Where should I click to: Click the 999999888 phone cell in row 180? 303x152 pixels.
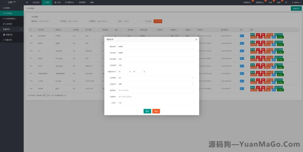(42, 36)
